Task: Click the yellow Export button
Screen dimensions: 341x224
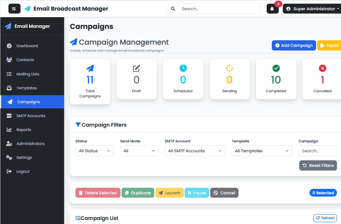Action: [x=330, y=45]
